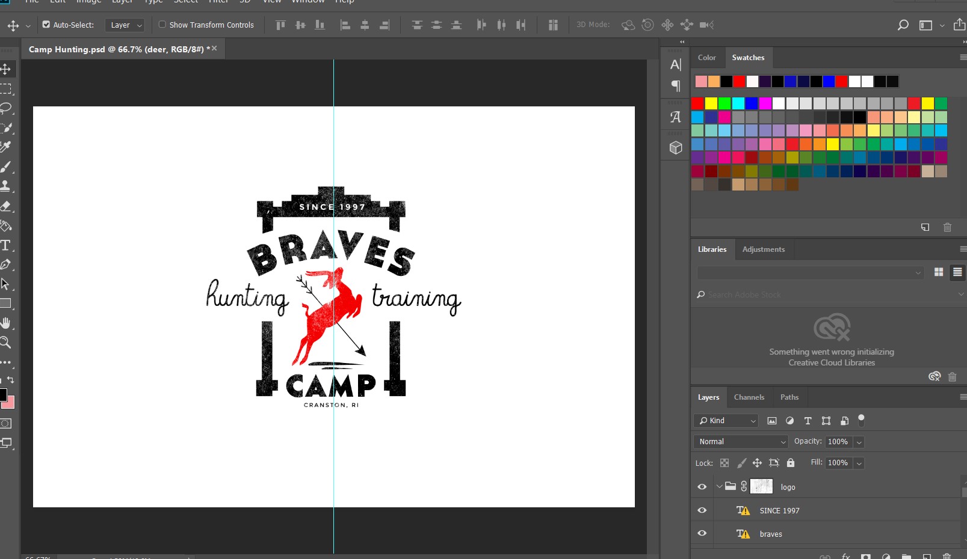
Task: Enable Show Transform Controls
Action: (x=162, y=25)
